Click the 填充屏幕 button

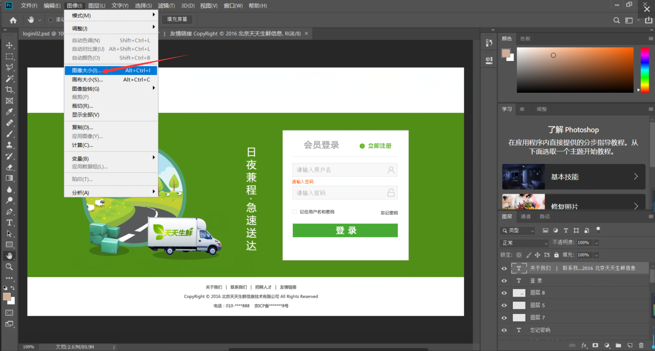(x=177, y=19)
